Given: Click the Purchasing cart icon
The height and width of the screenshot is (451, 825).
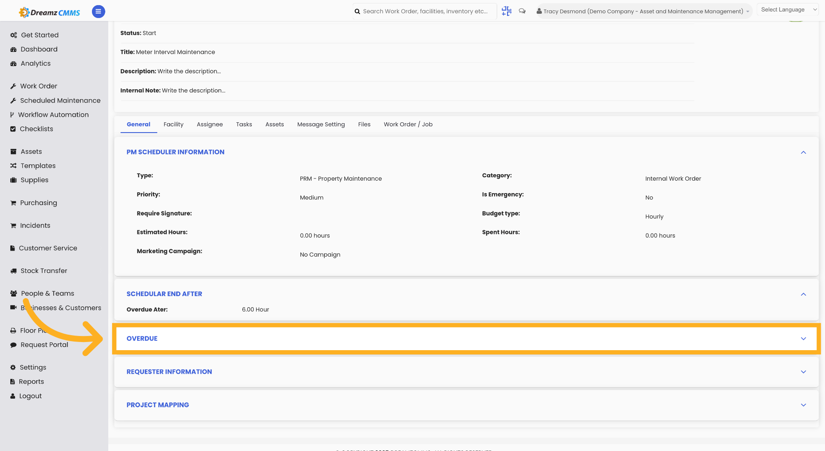Looking at the screenshot, I should pyautogui.click(x=13, y=203).
